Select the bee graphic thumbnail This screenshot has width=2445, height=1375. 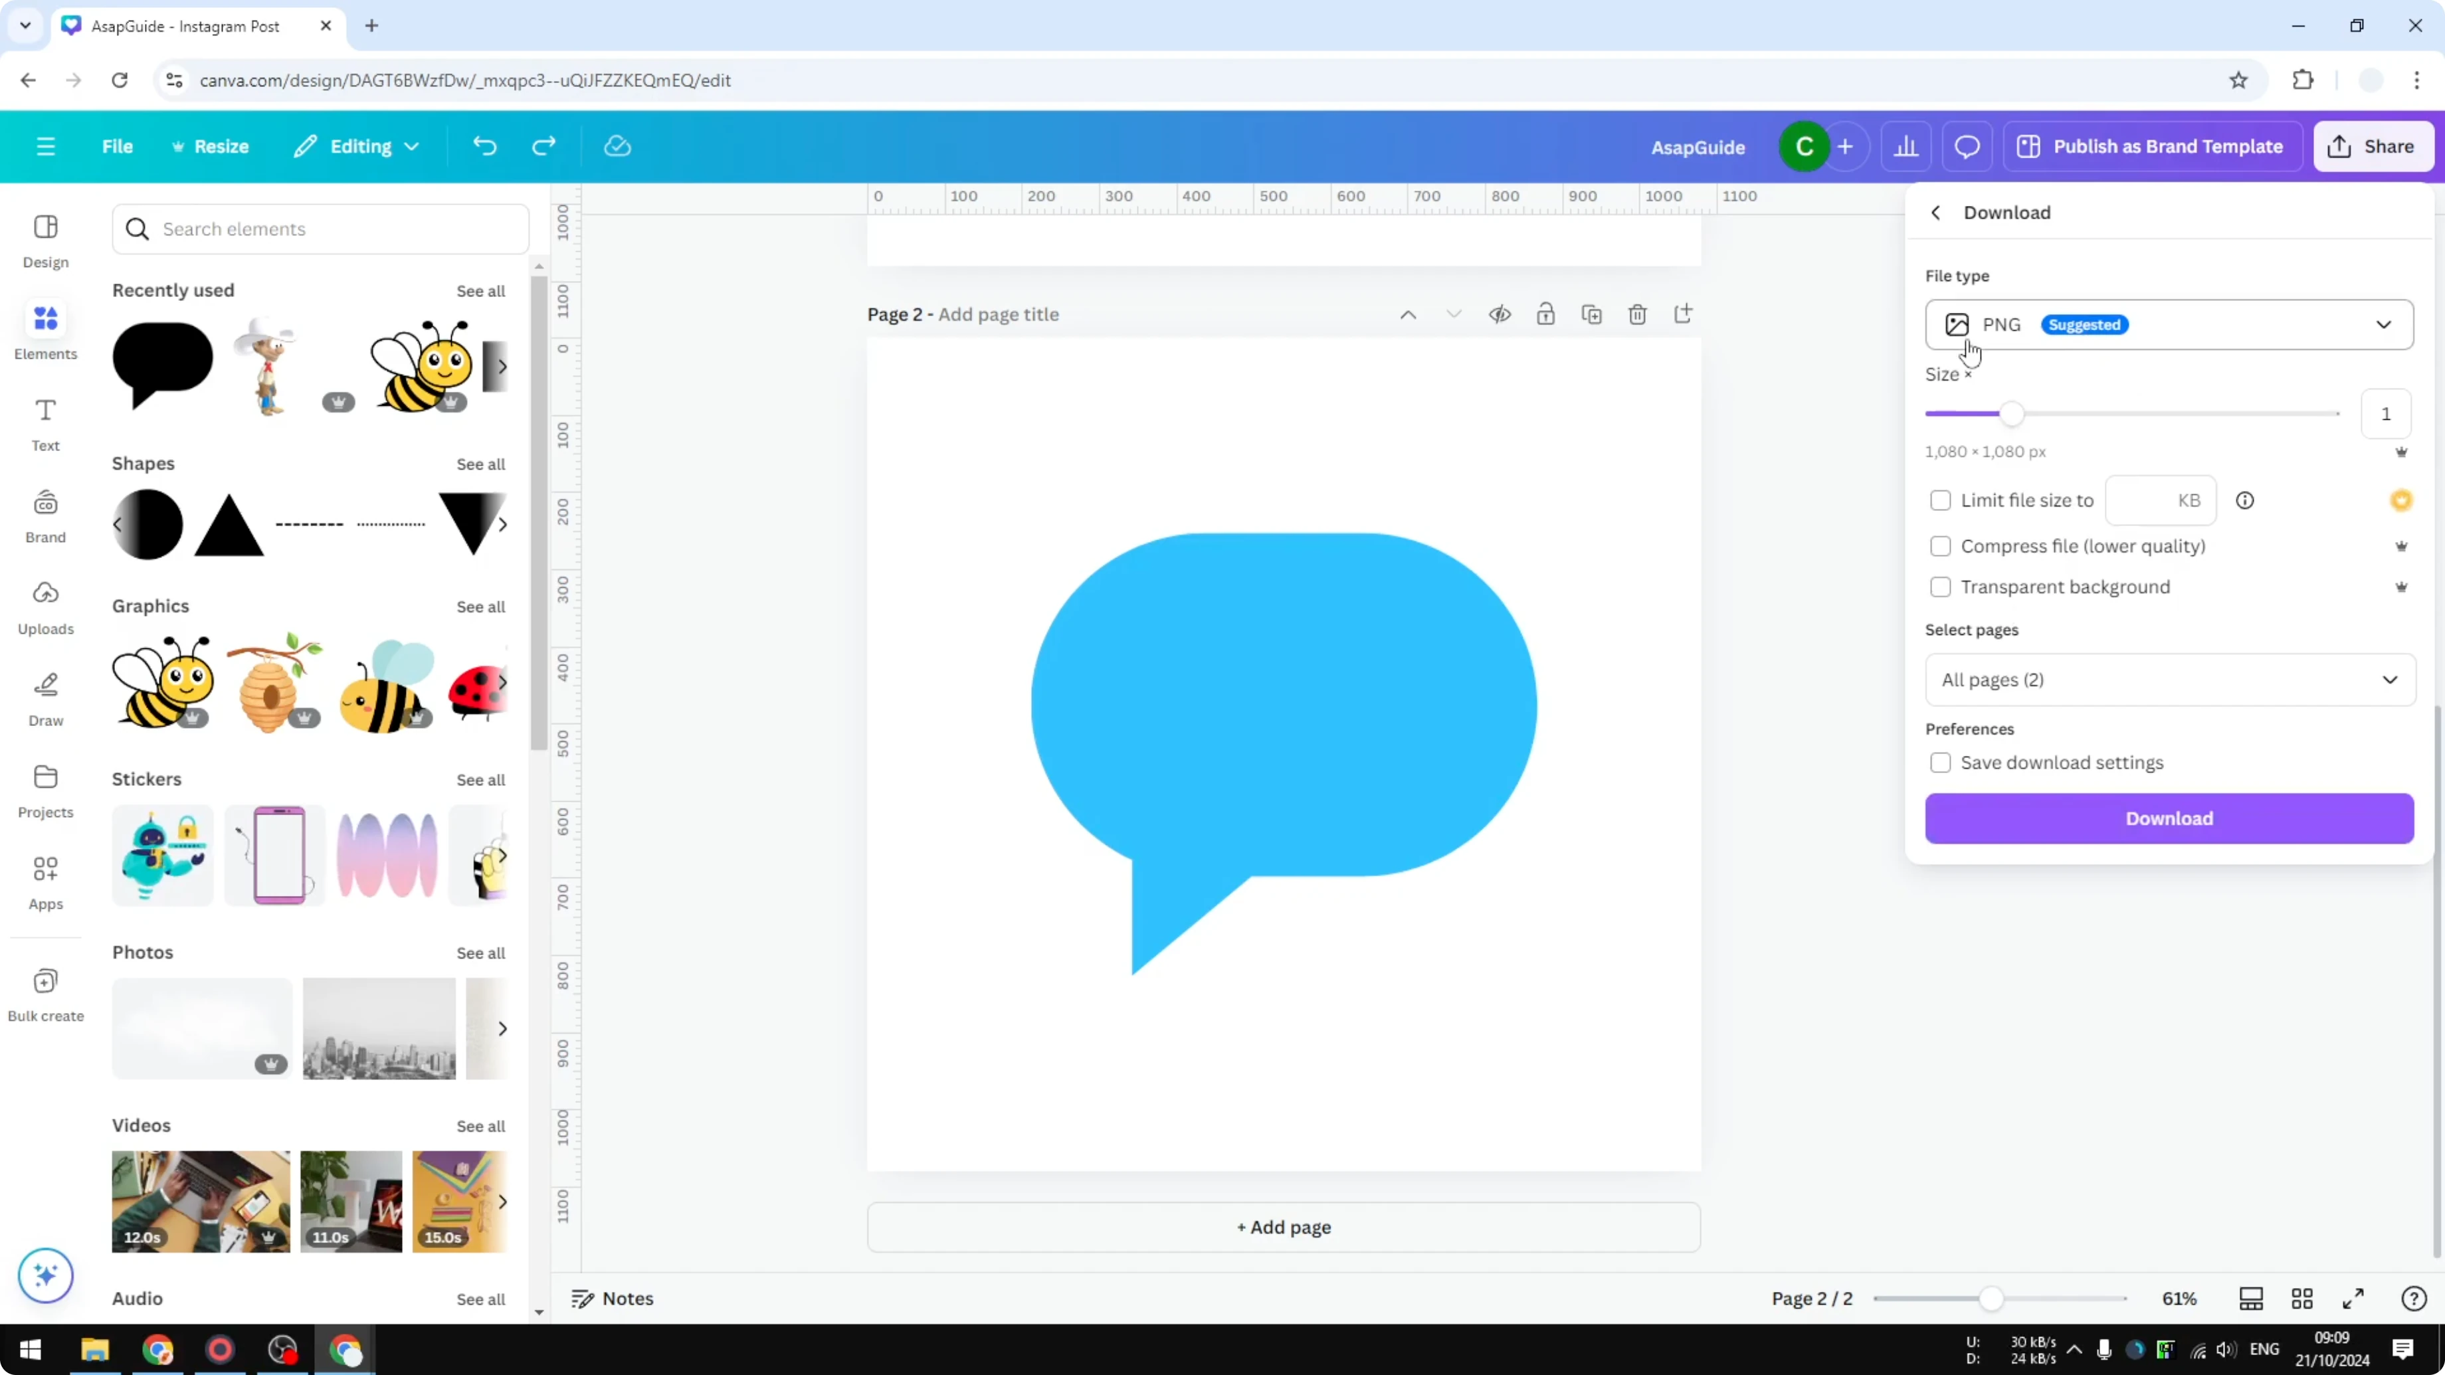click(161, 682)
